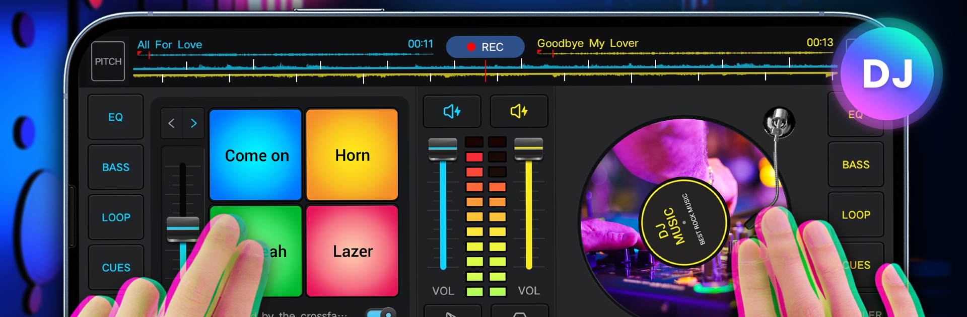Click the turntable tonearm pivot
Screen dimensions: 967x317
(779, 122)
